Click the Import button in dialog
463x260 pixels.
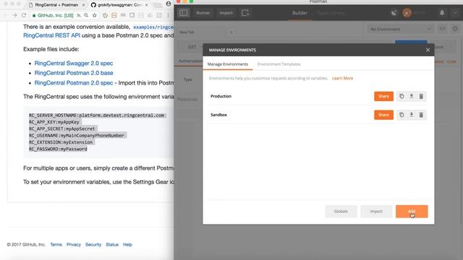coord(376,212)
